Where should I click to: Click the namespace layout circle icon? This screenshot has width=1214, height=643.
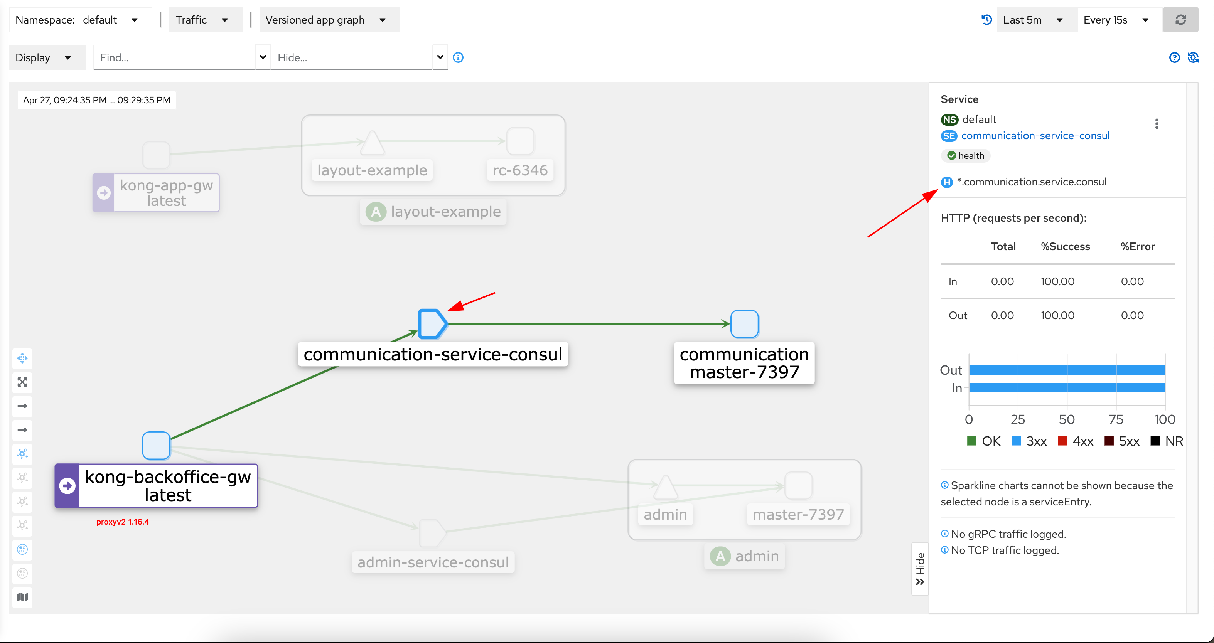[23, 550]
